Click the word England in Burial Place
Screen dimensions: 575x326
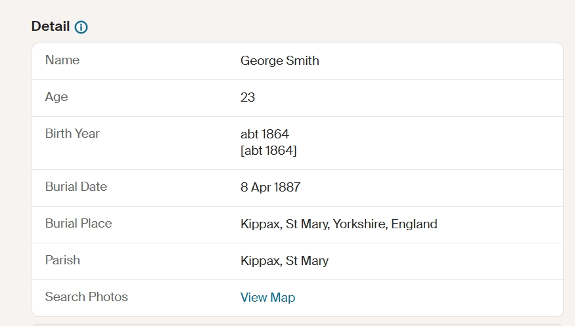[414, 224]
